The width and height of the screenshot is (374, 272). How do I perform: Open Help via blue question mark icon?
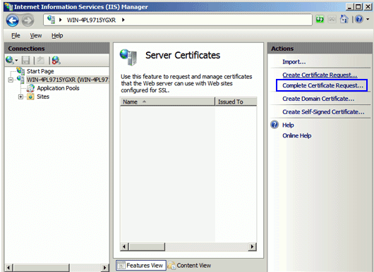pos(359,19)
